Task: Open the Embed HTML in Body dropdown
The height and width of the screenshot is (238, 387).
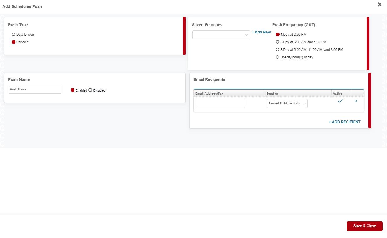Action: click(287, 104)
